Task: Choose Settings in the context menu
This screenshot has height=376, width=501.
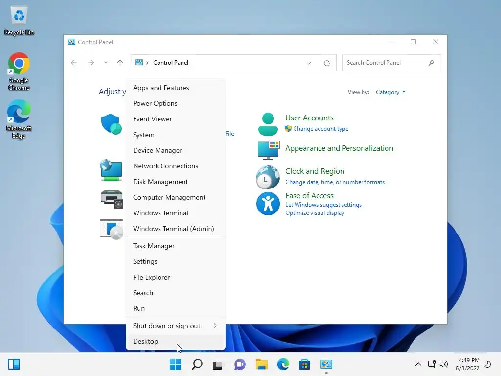Action: click(176, 262)
